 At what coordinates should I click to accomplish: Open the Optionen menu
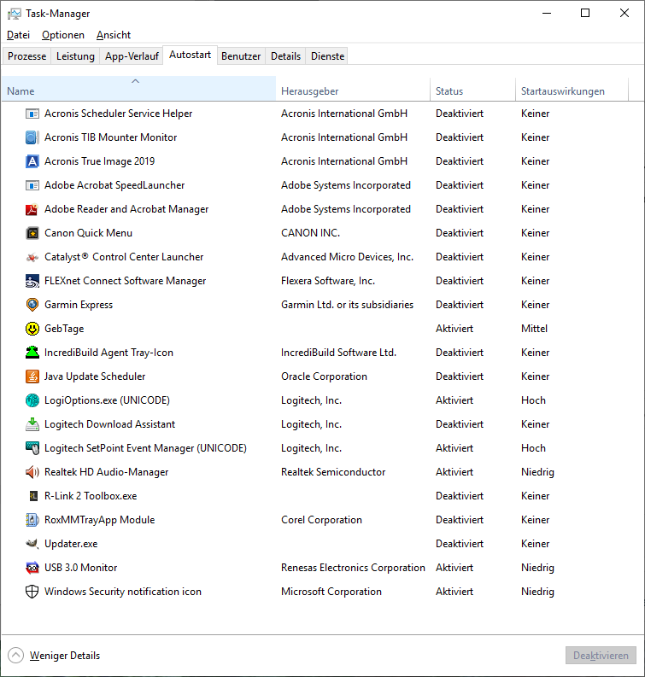pyautogui.click(x=63, y=35)
